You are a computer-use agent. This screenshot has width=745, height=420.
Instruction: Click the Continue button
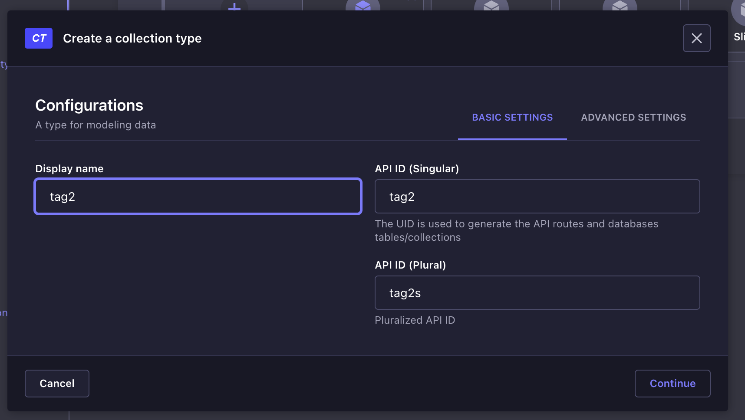tap(672, 384)
